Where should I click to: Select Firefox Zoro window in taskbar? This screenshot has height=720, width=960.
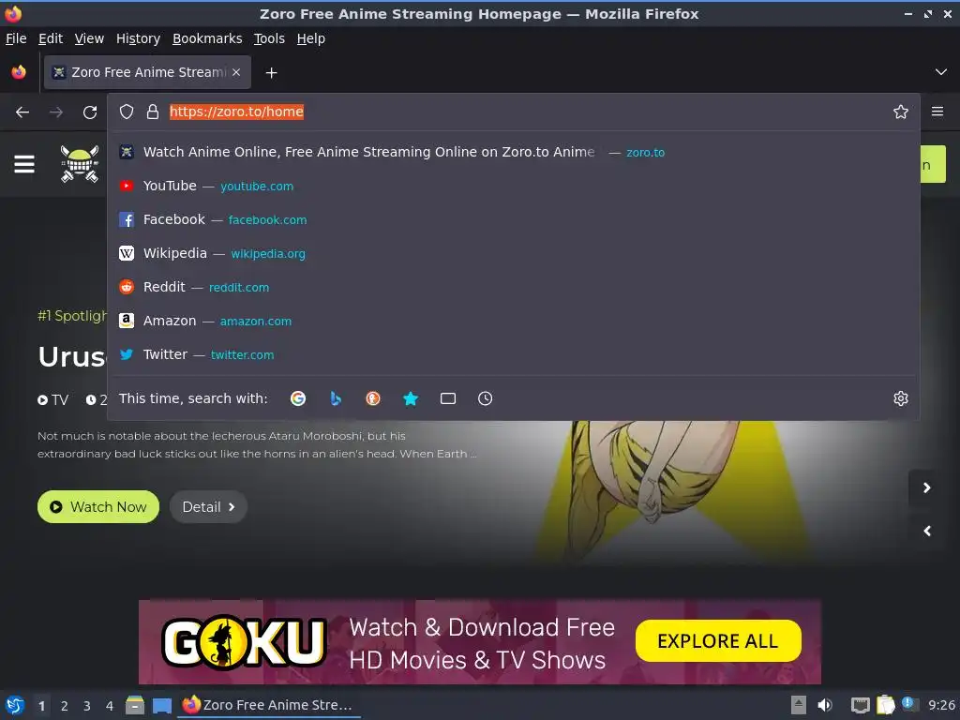[268, 705]
